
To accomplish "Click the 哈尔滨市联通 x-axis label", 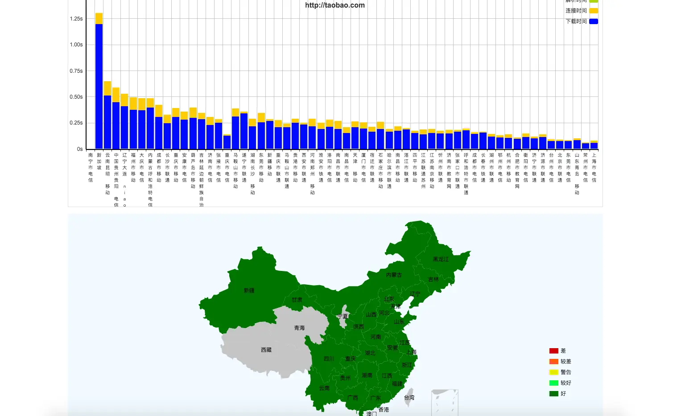I will (x=389, y=171).
